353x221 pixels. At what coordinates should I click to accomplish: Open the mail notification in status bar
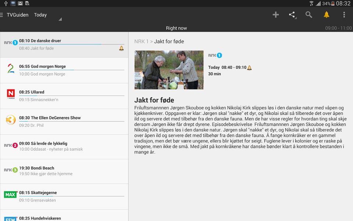(20, 3)
